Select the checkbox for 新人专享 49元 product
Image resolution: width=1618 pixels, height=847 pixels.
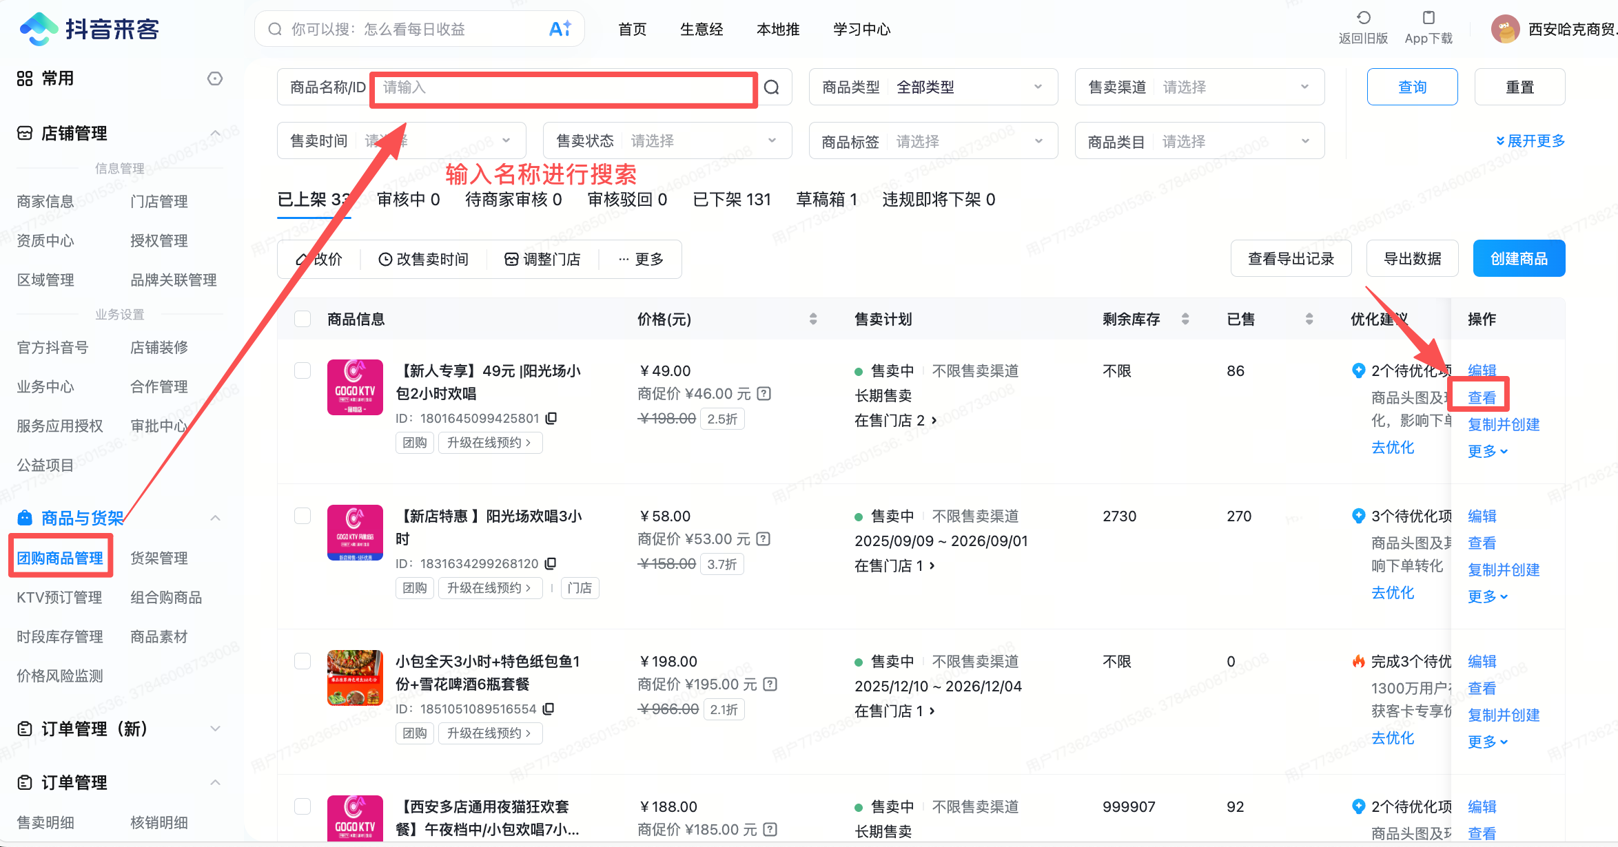click(303, 370)
